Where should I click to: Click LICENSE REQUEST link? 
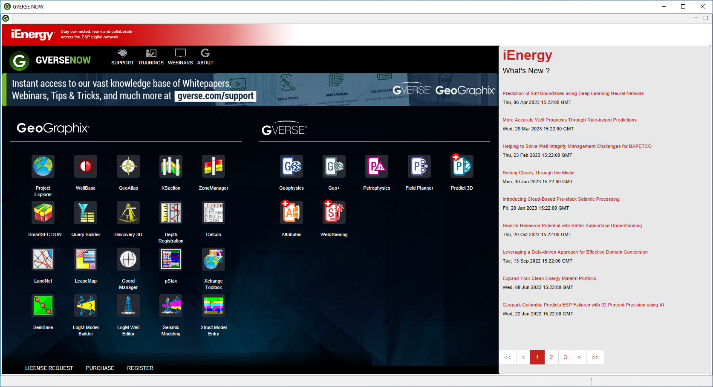(x=49, y=368)
